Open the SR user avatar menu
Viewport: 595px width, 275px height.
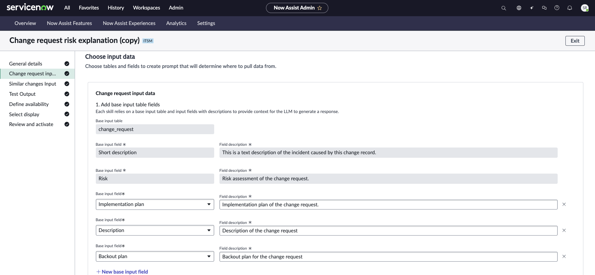pyautogui.click(x=585, y=8)
